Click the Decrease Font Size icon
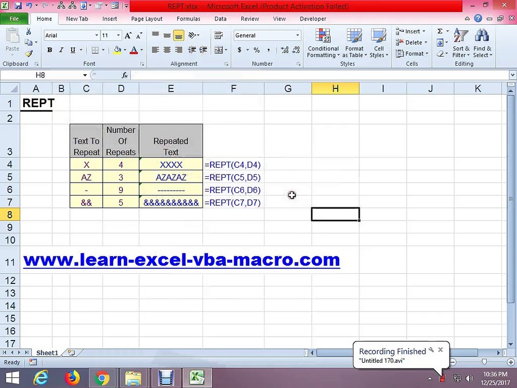517x388 pixels. pyautogui.click(x=139, y=36)
